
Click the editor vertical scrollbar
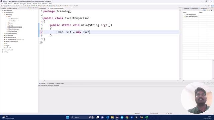(180, 44)
